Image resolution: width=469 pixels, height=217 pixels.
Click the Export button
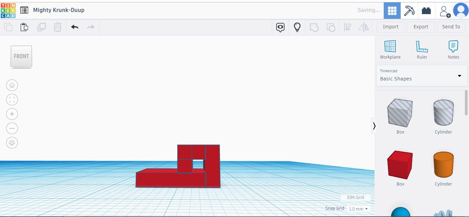(x=421, y=27)
